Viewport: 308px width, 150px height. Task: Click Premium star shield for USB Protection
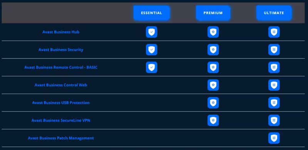213,103
